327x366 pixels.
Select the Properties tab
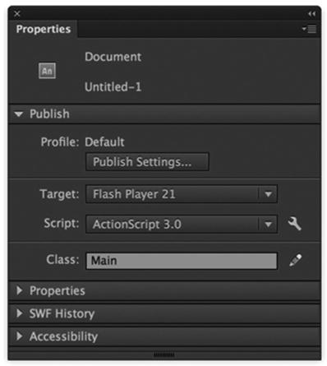[x=44, y=29]
